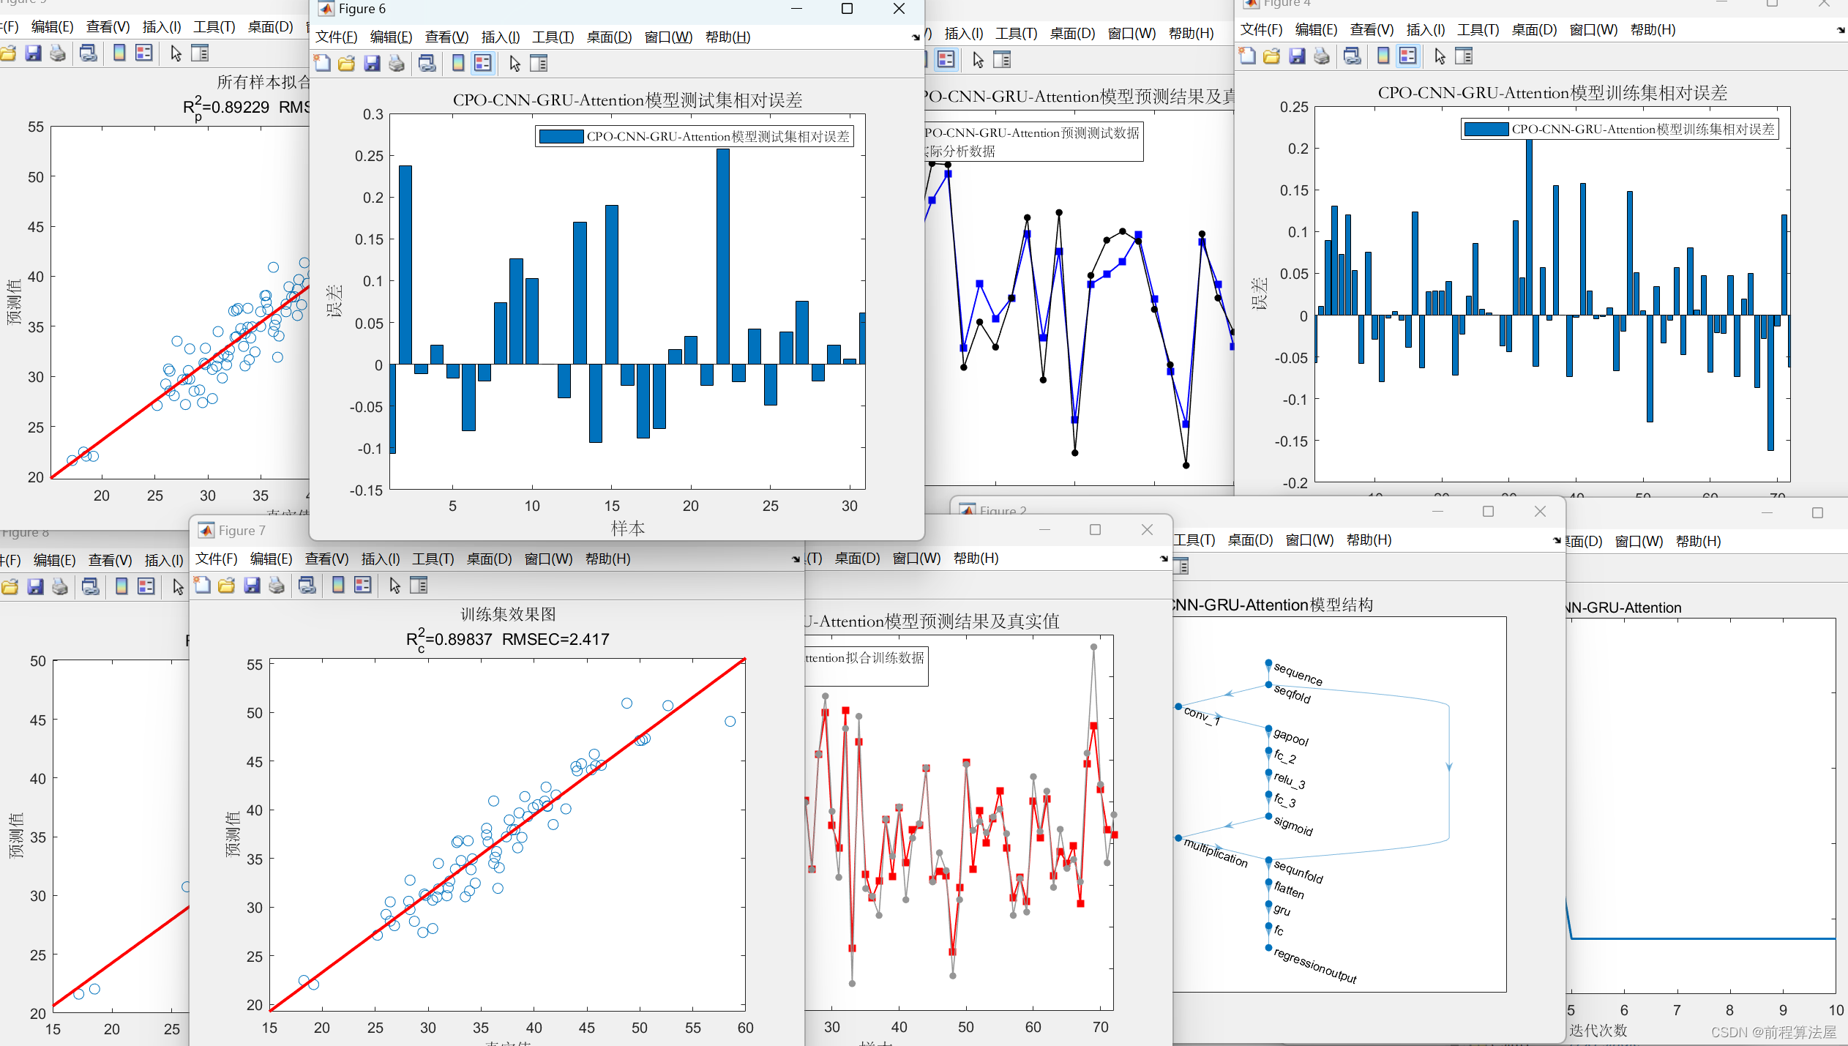Click Link Plot icon in Figure 6 toolbar
The width and height of the screenshot is (1848, 1046).
click(x=427, y=64)
